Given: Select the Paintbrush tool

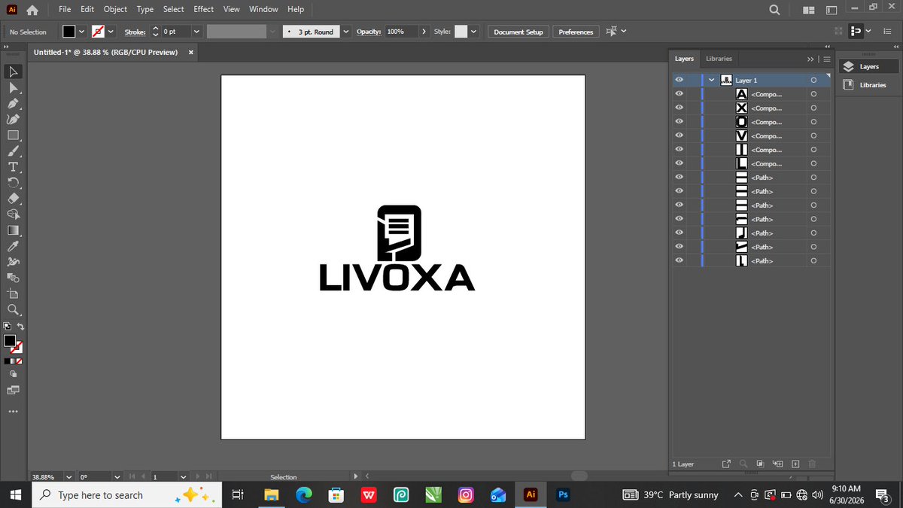Looking at the screenshot, I should click(13, 151).
